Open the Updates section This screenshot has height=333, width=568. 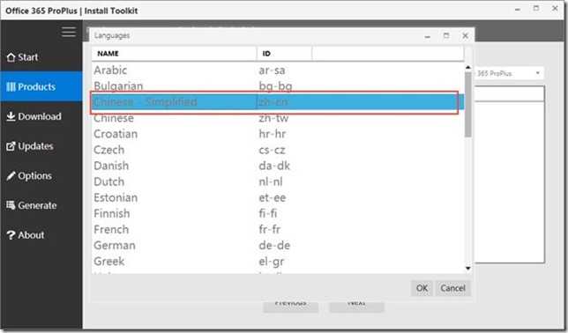pos(41,146)
